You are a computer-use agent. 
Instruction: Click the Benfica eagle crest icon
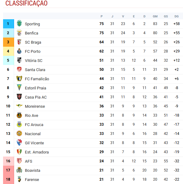pyautogui.click(x=19, y=33)
